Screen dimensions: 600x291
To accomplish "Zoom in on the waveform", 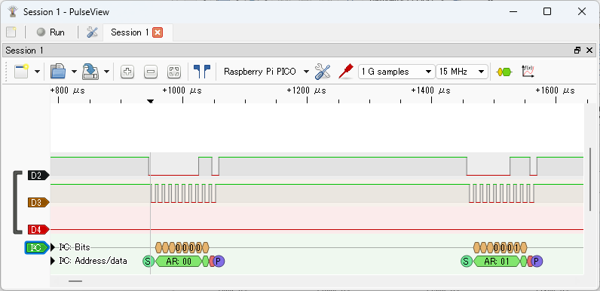I will (x=127, y=72).
